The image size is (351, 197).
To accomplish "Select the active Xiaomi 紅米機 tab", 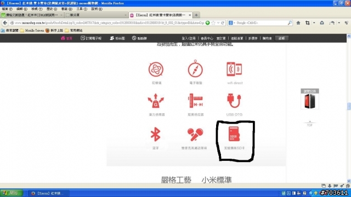I will point(160,15).
